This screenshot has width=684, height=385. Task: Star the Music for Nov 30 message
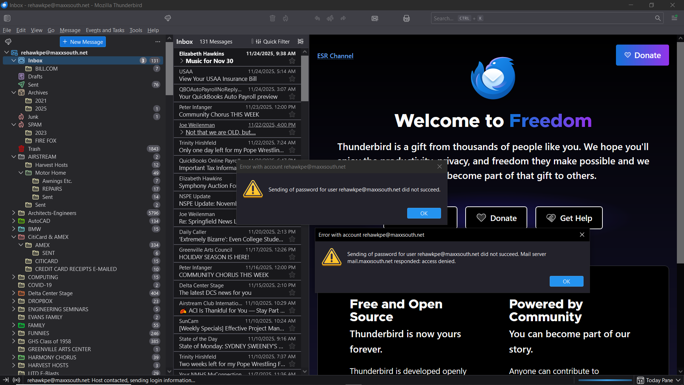[292, 61]
